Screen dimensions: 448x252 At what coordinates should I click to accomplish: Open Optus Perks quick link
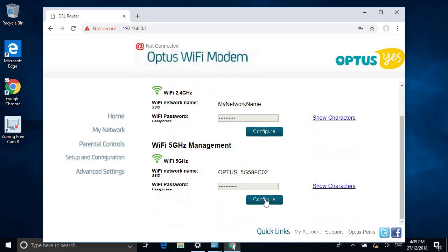[x=362, y=232]
